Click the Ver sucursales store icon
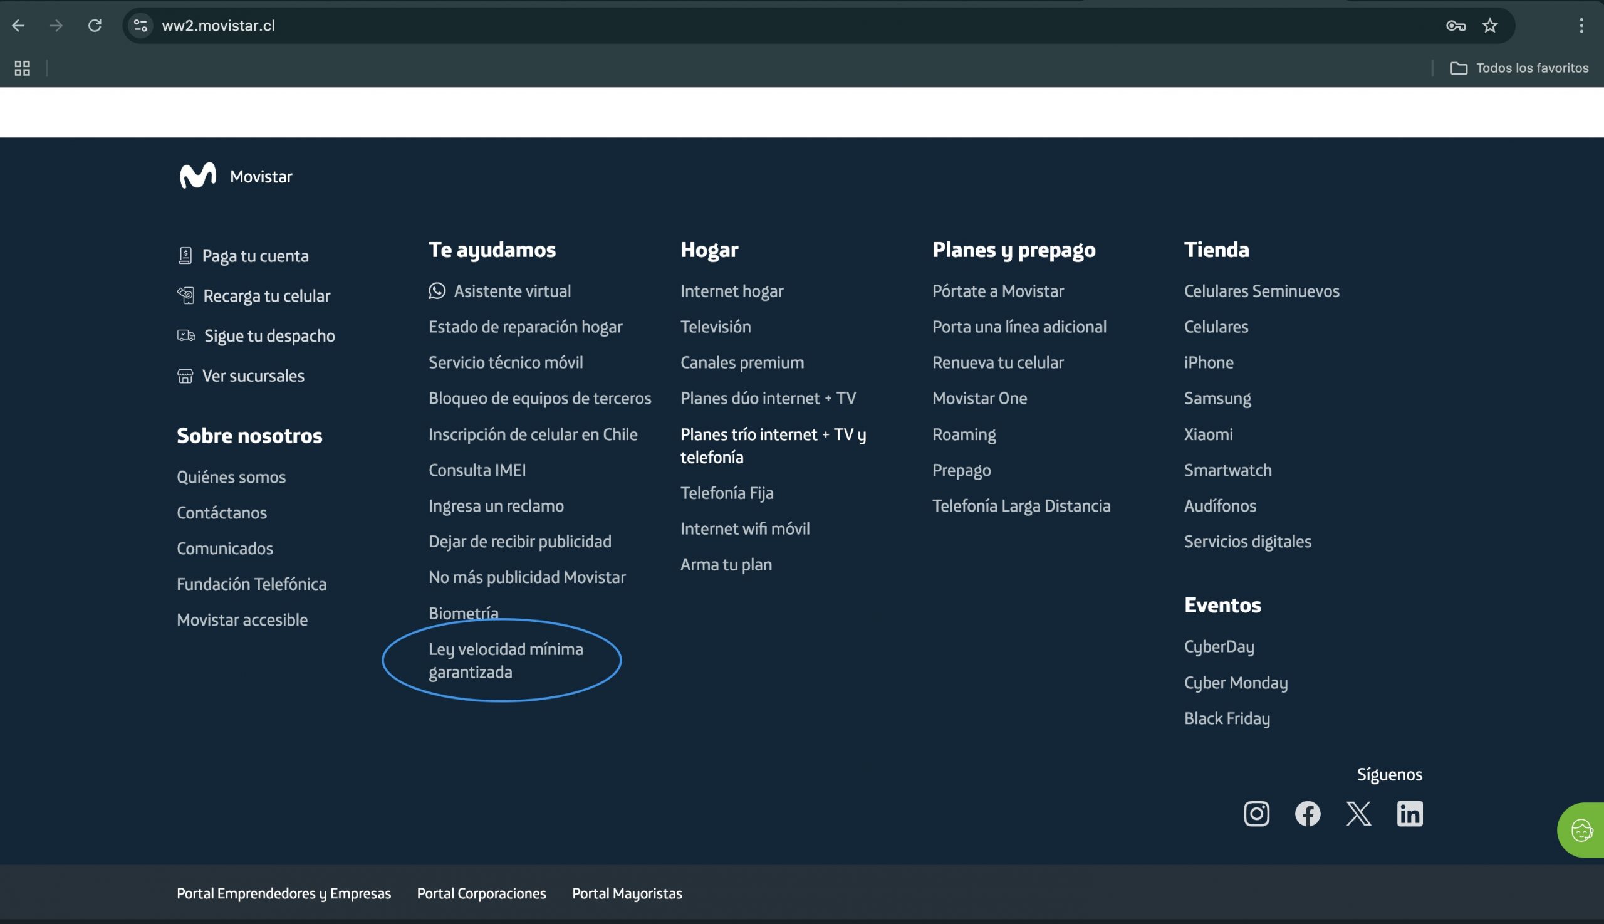The width and height of the screenshot is (1604, 924). point(185,375)
